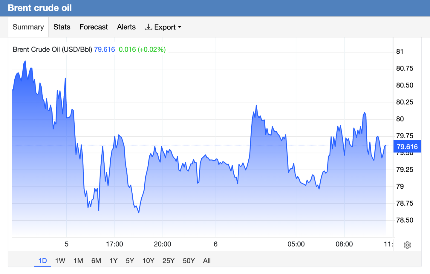Click the Brent crude oil header title
The height and width of the screenshot is (274, 430).
(x=40, y=8)
